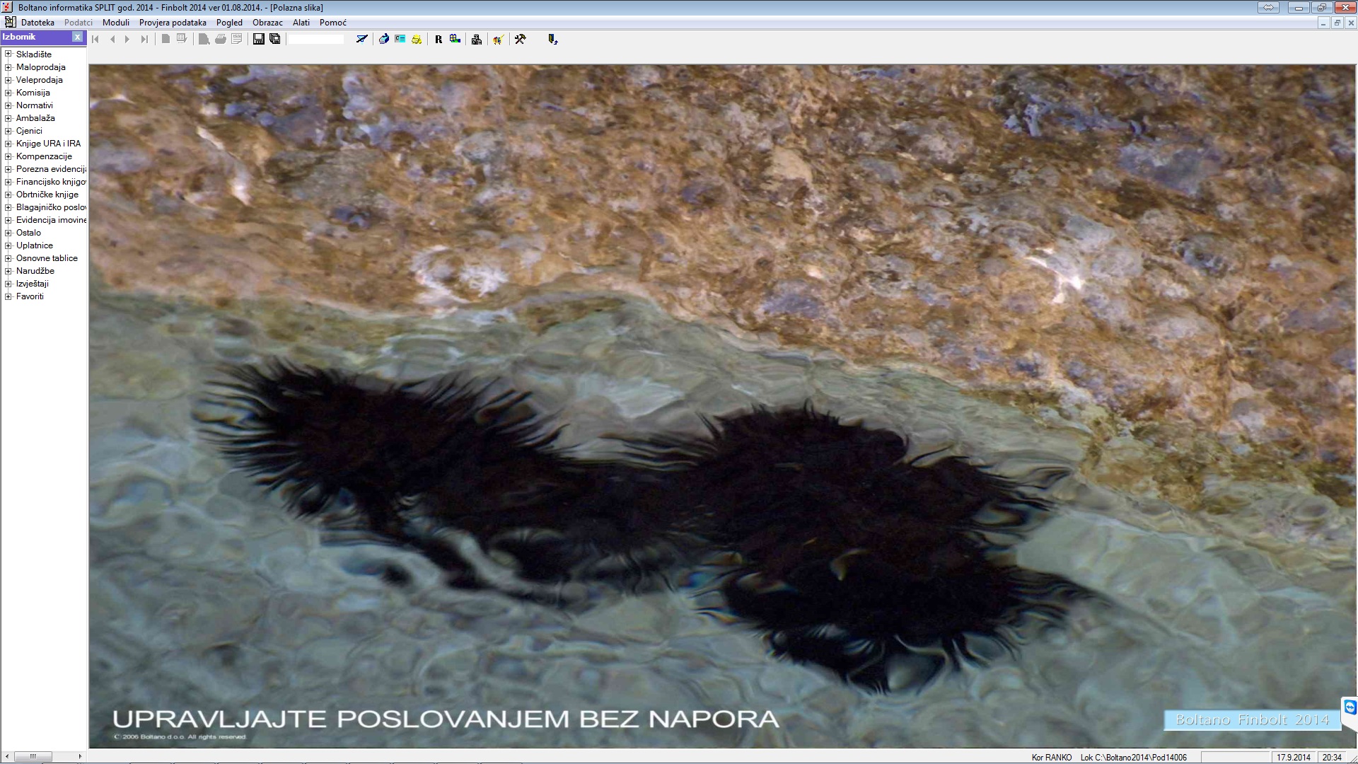Screen dimensions: 1358x764
Task: Expand the Maloprodaja tree node
Action: click(x=8, y=67)
